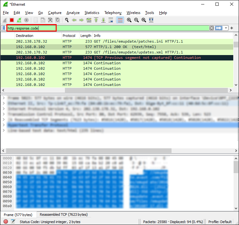The height and width of the screenshot is (225, 239).
Task: Click the packet list horizontal scrollbar thumb
Action: [x=146, y=90]
